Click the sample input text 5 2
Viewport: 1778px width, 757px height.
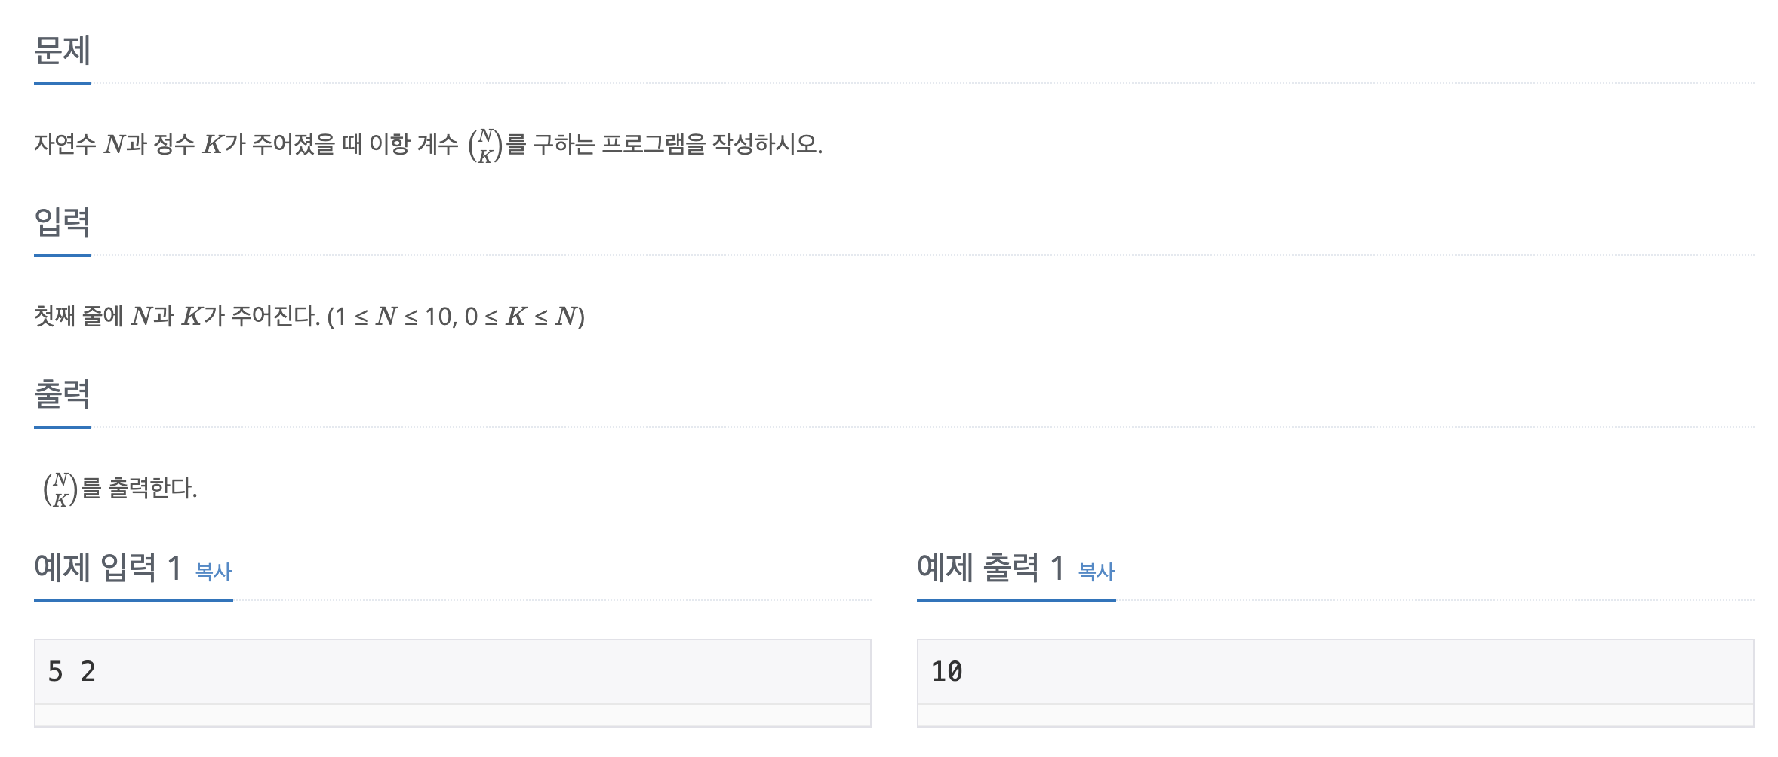72,671
